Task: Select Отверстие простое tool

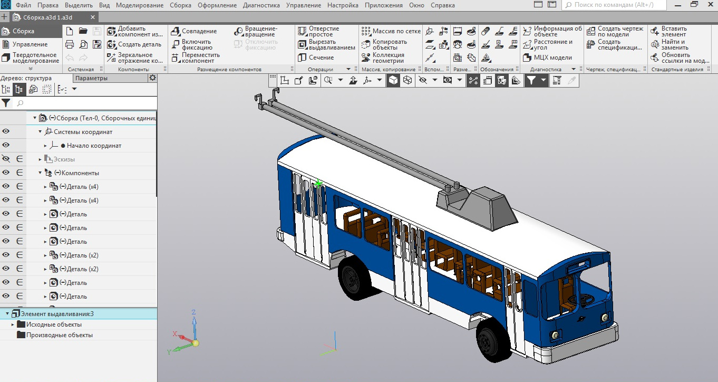Action: pos(319,31)
